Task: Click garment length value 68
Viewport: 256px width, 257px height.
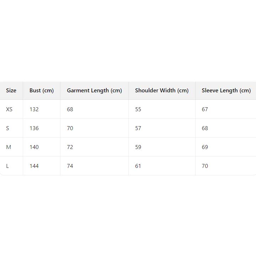Action: (x=70, y=109)
